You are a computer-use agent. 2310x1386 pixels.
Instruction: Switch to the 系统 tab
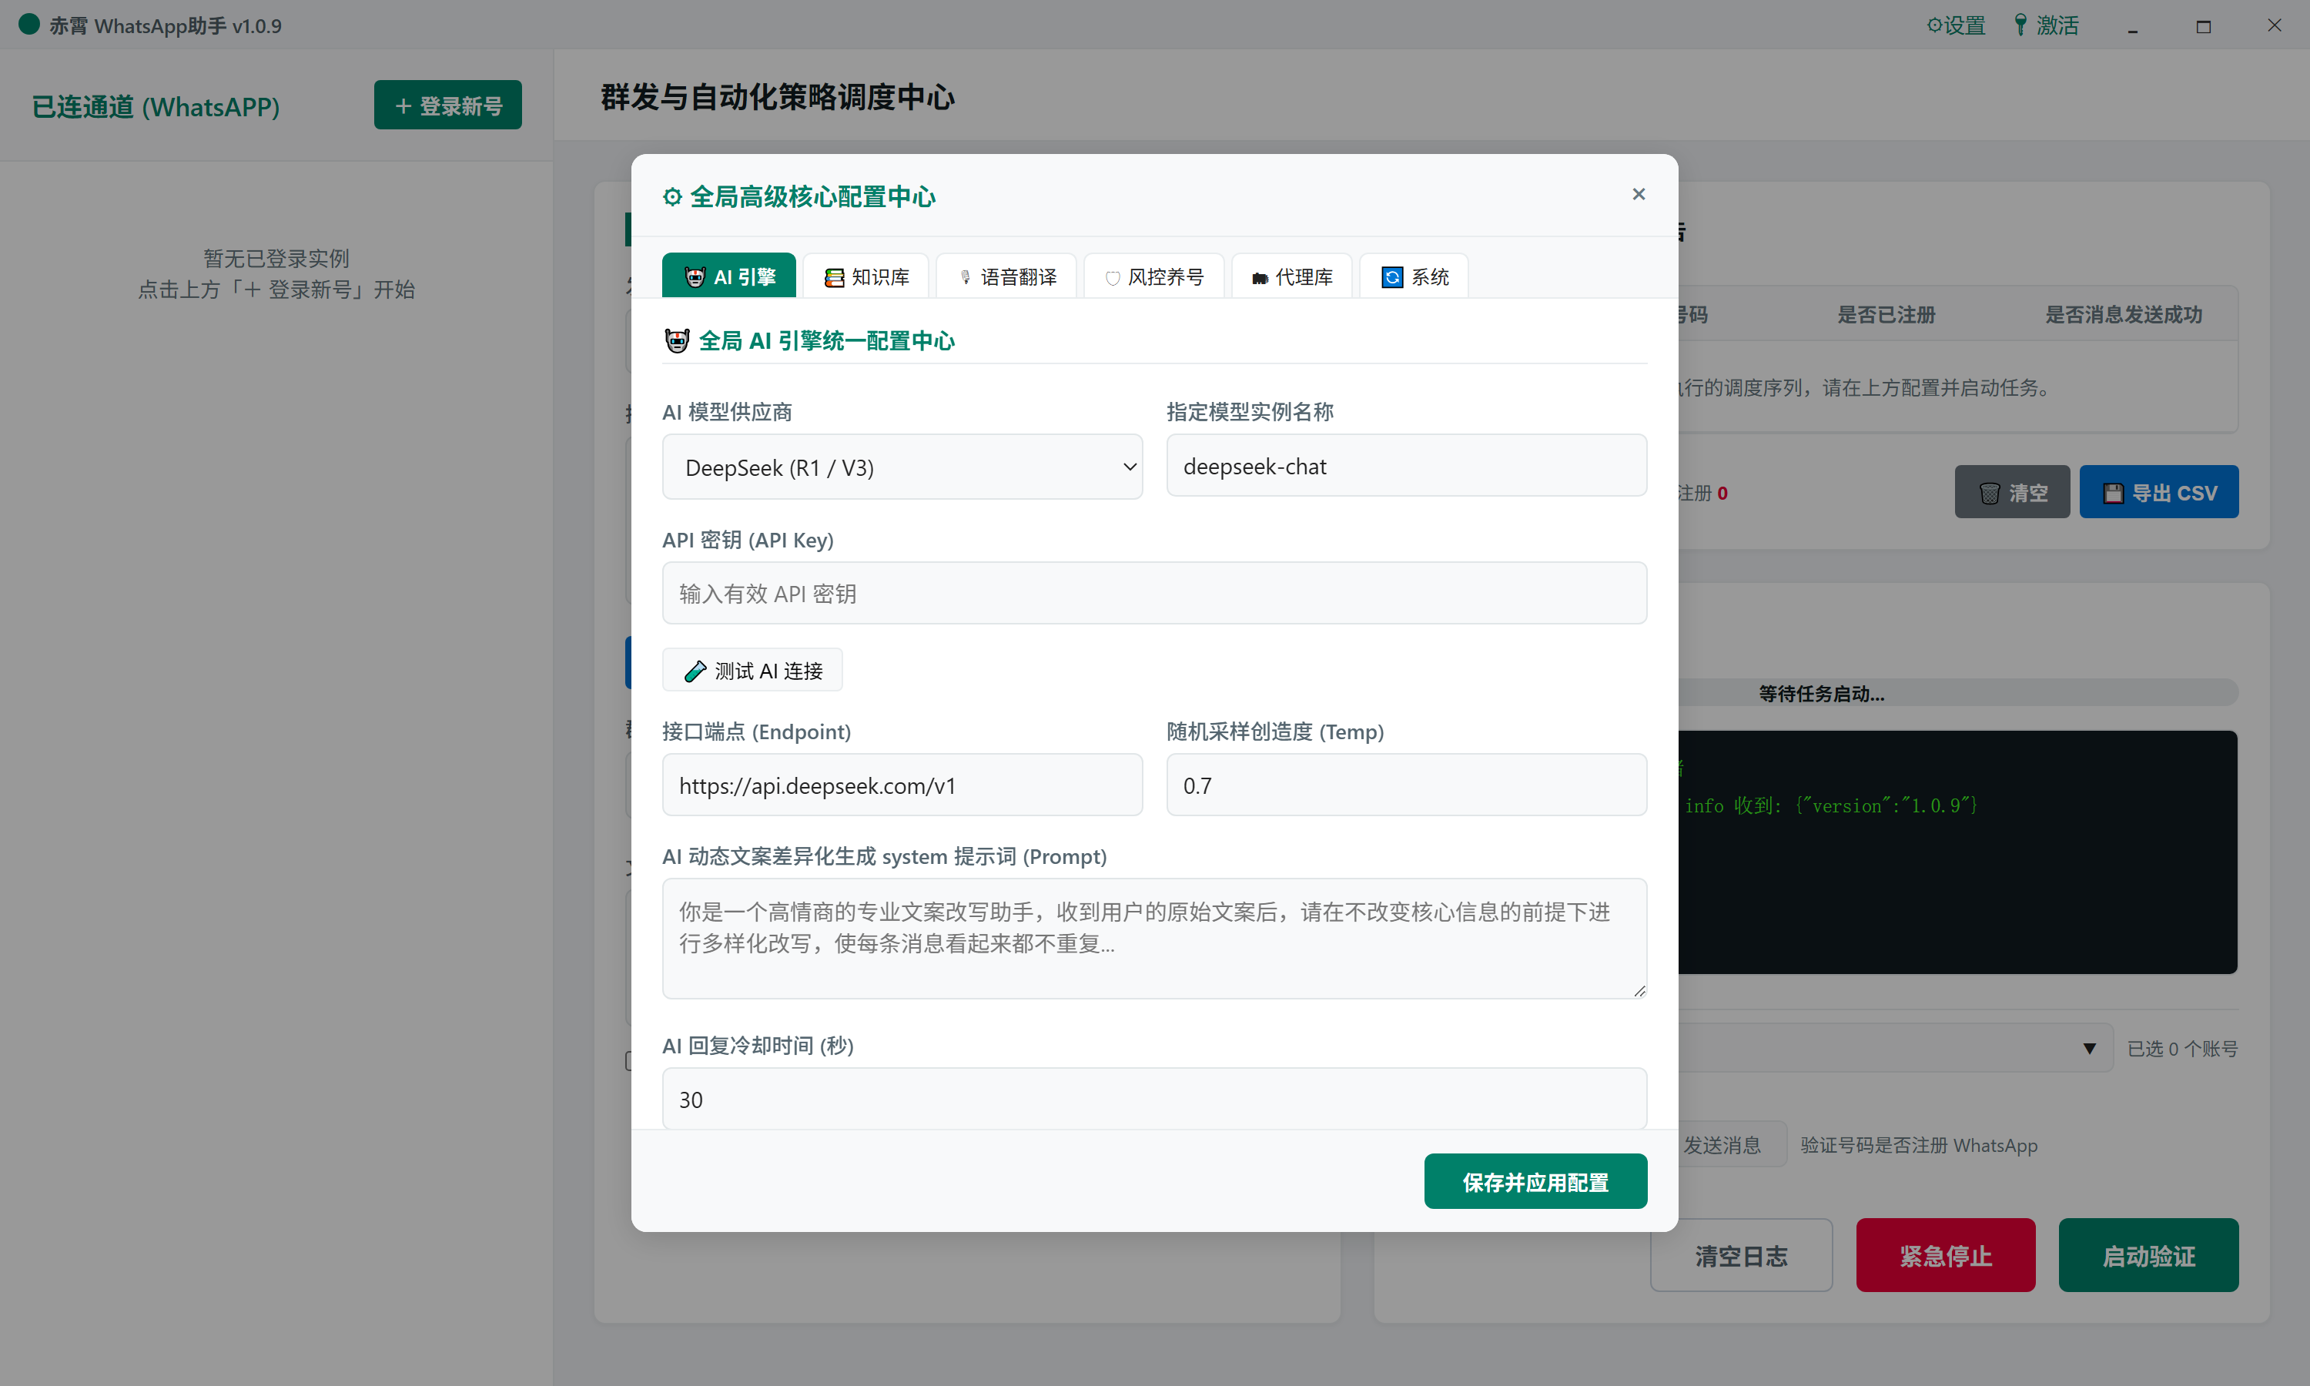point(1414,276)
